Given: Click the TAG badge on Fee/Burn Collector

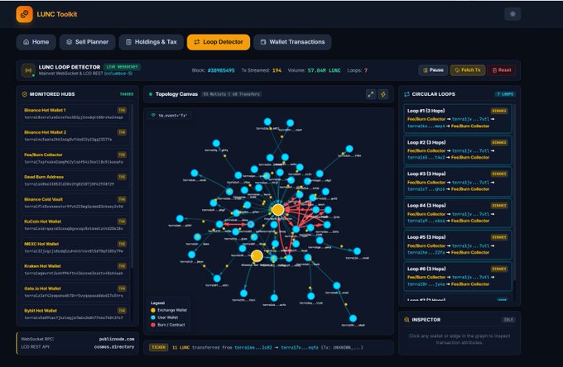Looking at the screenshot, I should [122, 155].
